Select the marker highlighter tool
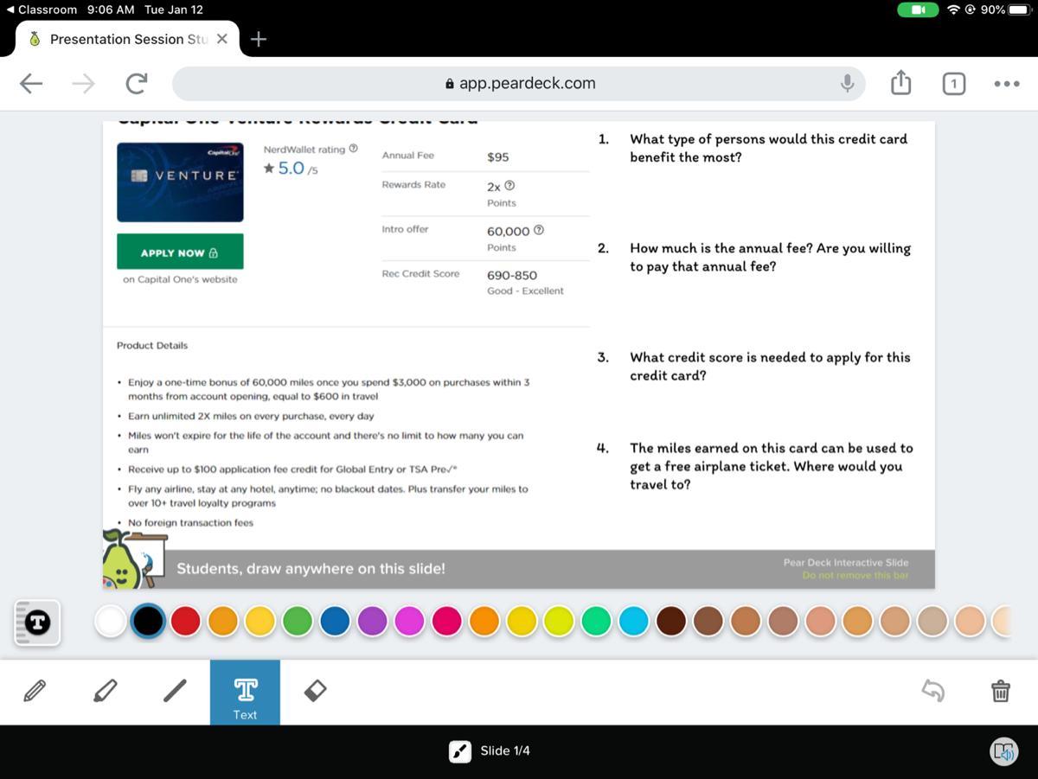The width and height of the screenshot is (1038, 779). coord(105,691)
